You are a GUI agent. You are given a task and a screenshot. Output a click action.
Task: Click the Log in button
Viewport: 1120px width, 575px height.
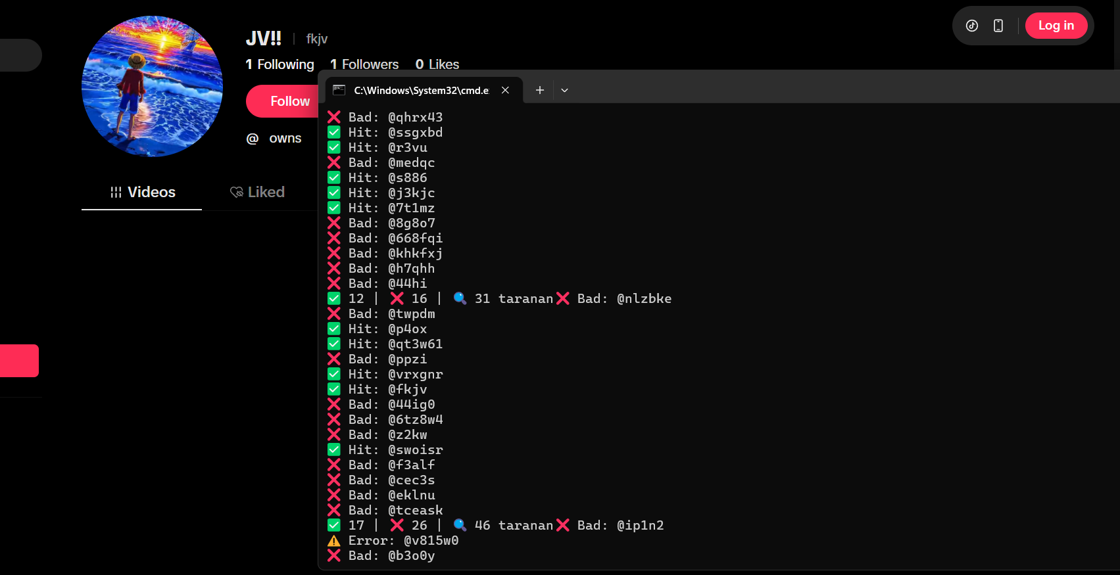[1056, 26]
